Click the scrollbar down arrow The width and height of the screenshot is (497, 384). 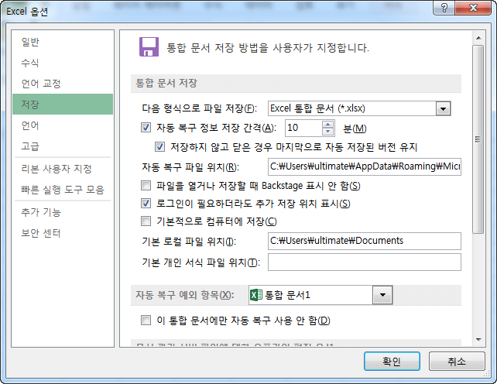[478, 340]
